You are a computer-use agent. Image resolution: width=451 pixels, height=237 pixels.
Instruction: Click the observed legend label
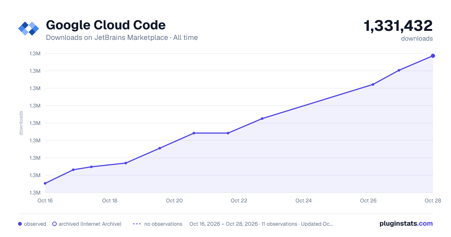point(35,224)
